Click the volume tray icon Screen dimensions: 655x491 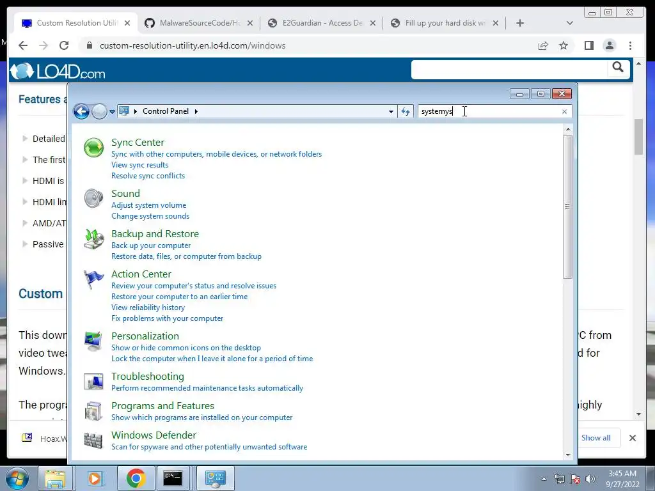pos(590,479)
